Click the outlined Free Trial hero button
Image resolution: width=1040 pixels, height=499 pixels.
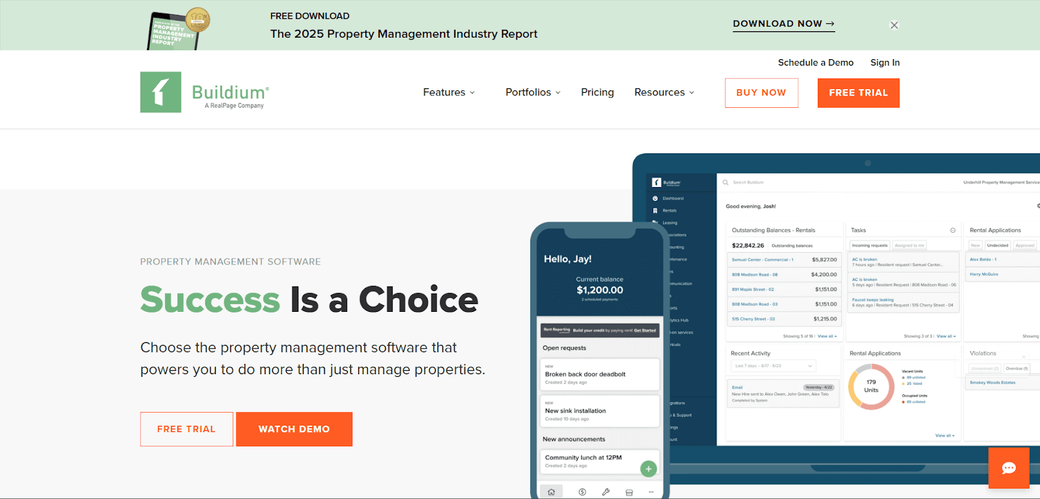(187, 429)
